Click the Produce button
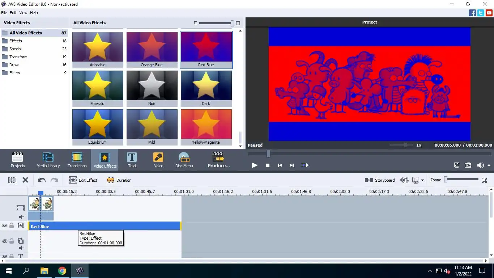This screenshot has height=278, width=494. (x=218, y=160)
